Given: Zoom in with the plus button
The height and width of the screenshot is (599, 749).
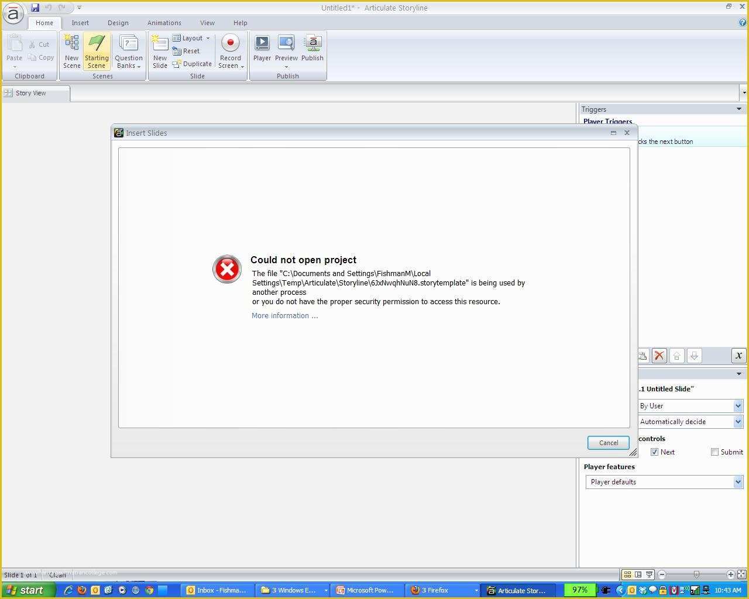Looking at the screenshot, I should (x=730, y=574).
